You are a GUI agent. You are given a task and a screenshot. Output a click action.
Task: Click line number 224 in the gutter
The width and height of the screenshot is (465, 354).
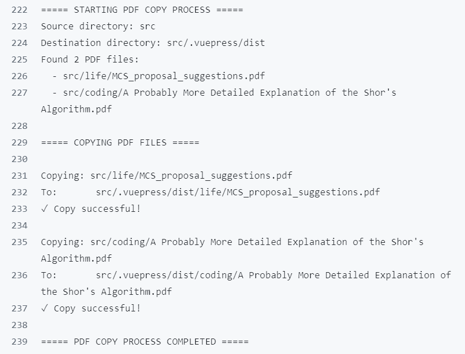click(x=19, y=43)
